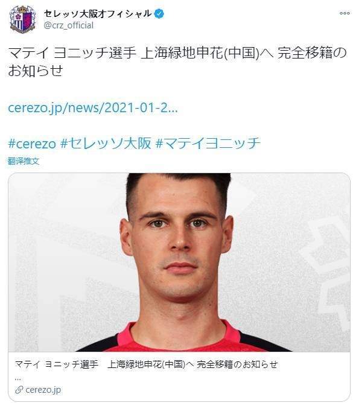Click お知らせ in the tweet body
The width and height of the screenshot is (356, 403).
coord(36,71)
